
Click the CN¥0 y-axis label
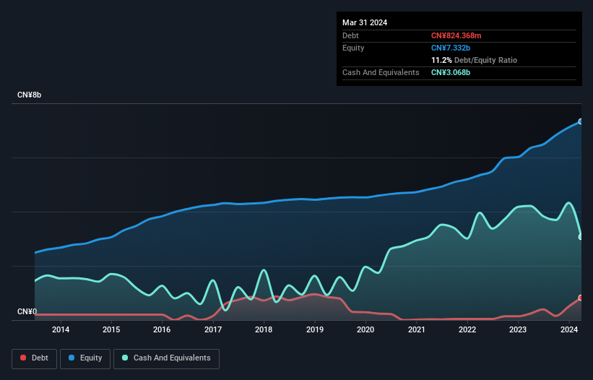27,311
